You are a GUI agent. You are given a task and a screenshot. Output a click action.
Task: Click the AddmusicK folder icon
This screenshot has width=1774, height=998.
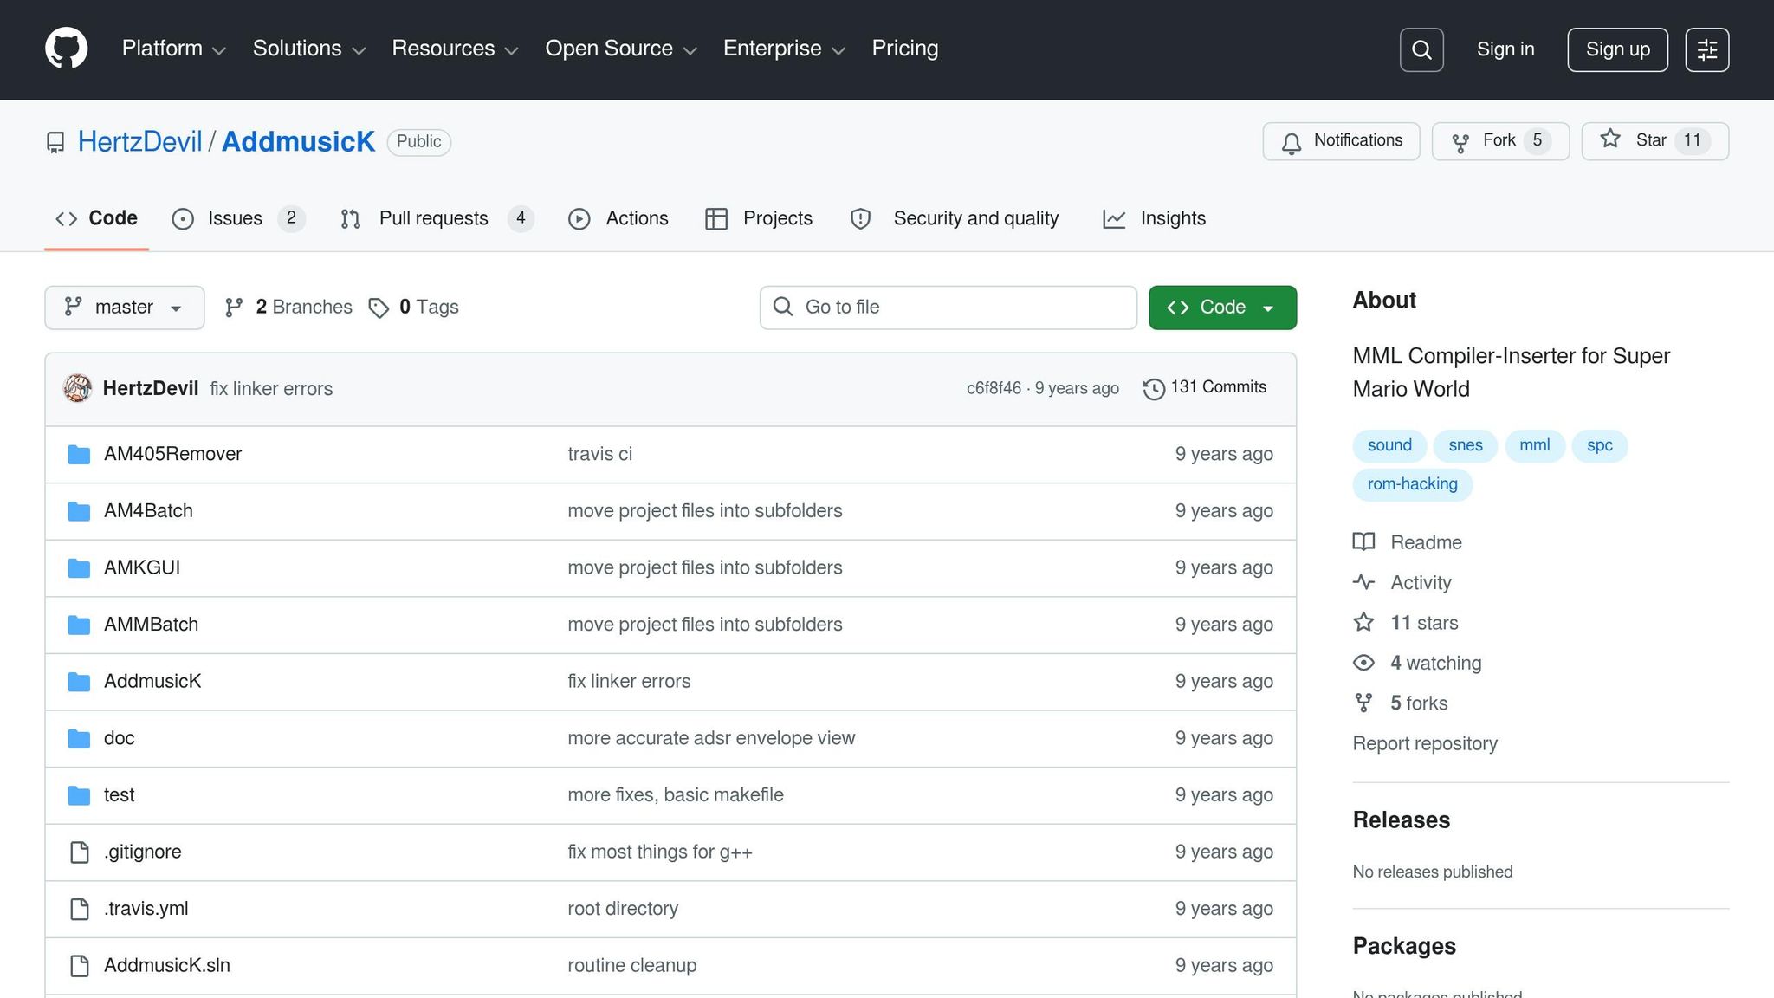point(79,682)
